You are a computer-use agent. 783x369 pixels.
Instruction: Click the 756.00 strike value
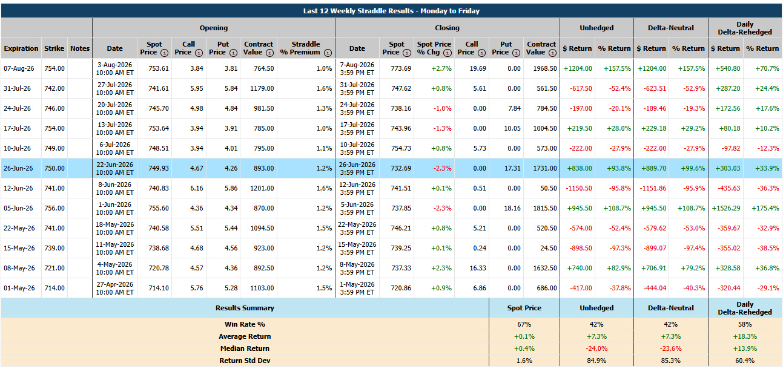(x=55, y=208)
